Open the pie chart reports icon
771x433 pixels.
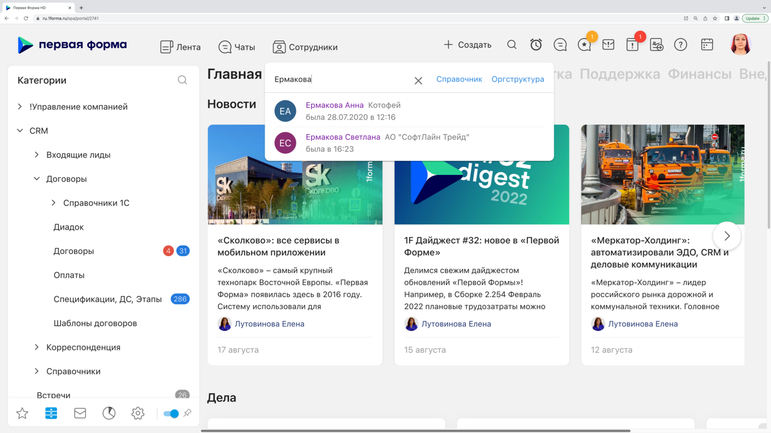pos(109,413)
